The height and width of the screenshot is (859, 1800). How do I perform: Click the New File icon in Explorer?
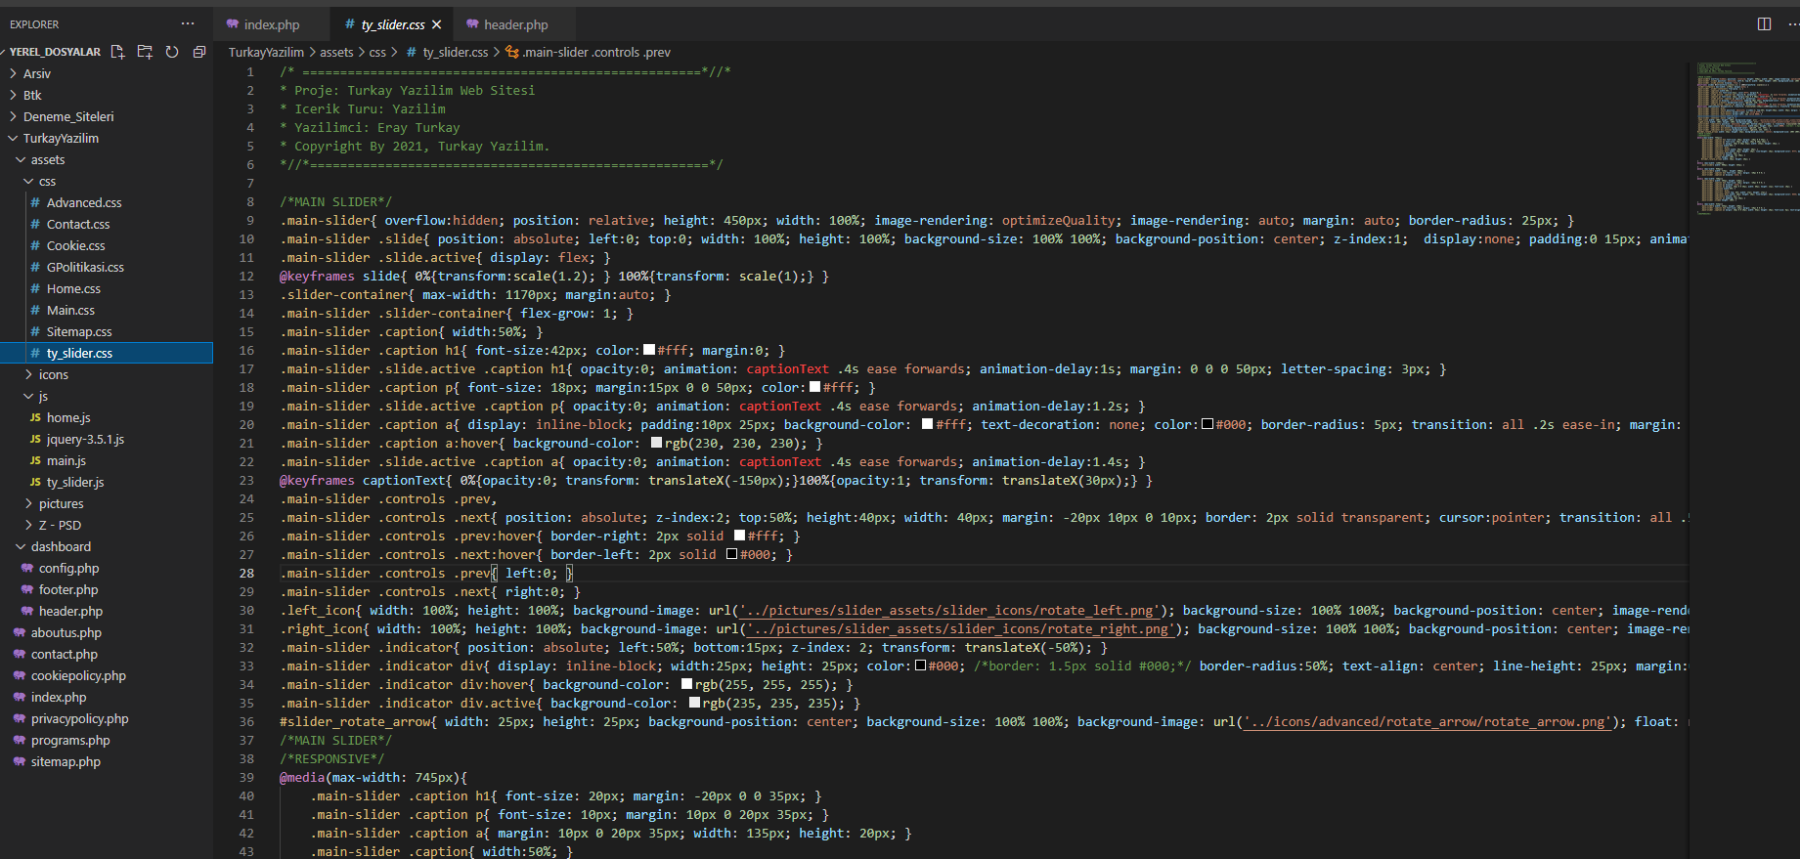click(118, 52)
